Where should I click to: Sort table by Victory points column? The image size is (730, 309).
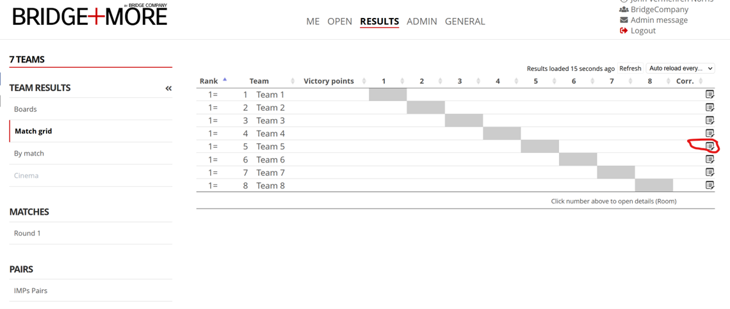point(328,81)
